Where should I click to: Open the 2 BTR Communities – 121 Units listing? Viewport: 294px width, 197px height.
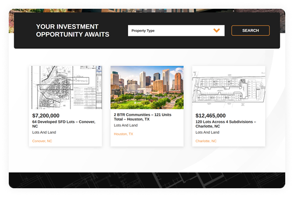pyautogui.click(x=143, y=117)
